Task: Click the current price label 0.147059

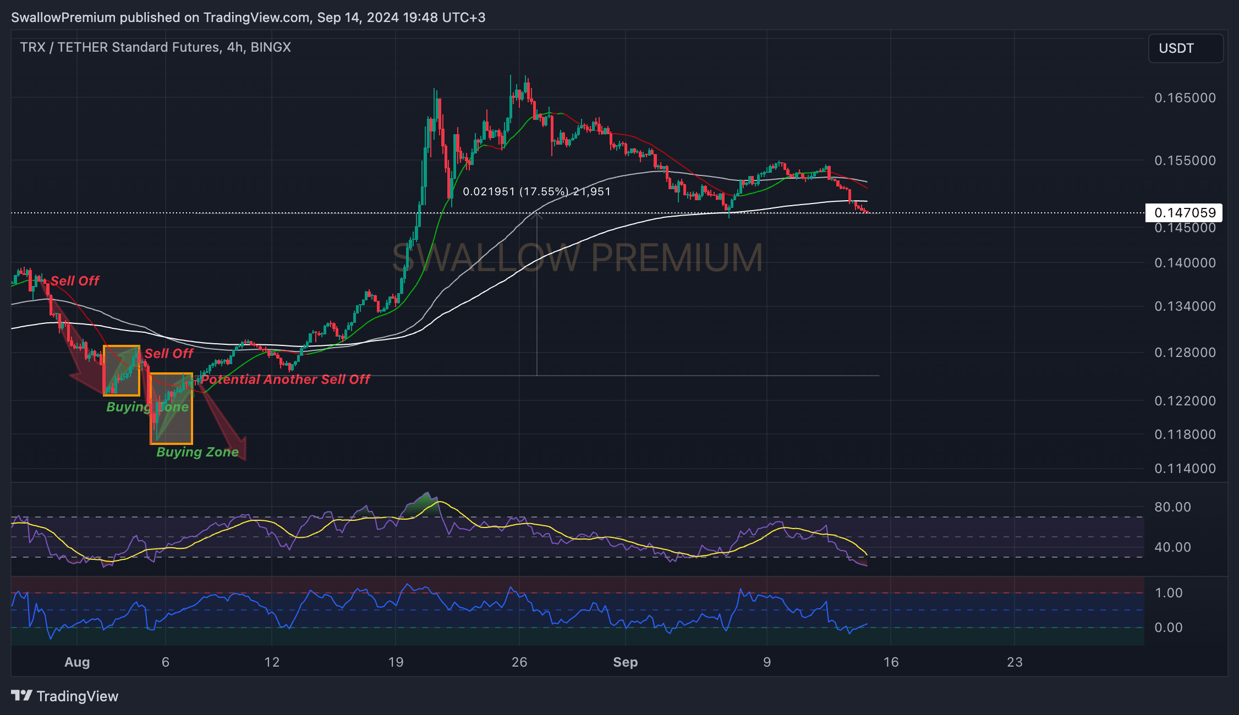Action: (x=1184, y=213)
